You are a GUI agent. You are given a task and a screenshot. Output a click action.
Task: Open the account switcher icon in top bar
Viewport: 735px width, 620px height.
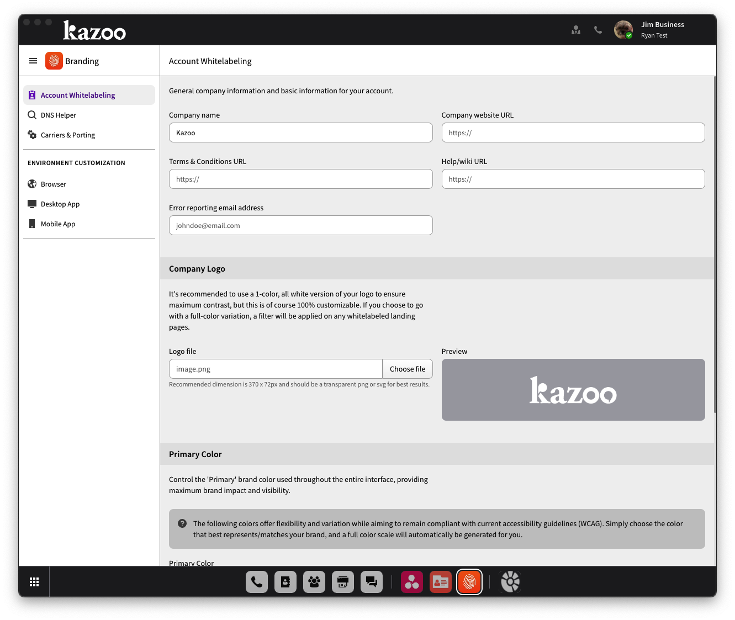(x=576, y=30)
